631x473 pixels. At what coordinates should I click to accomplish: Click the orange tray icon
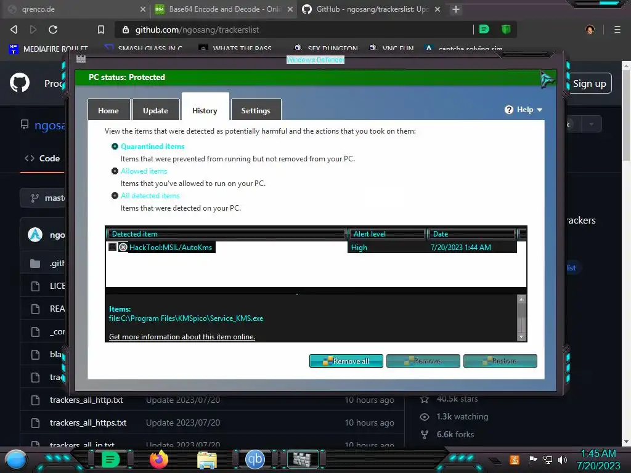click(x=515, y=459)
